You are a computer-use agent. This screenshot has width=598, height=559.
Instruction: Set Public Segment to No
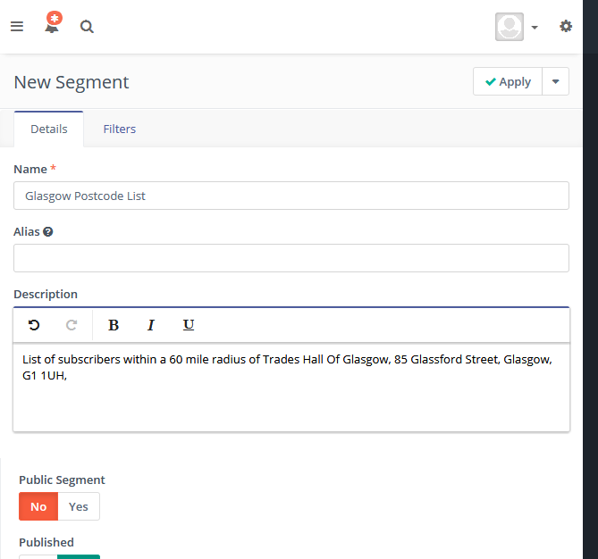point(38,506)
